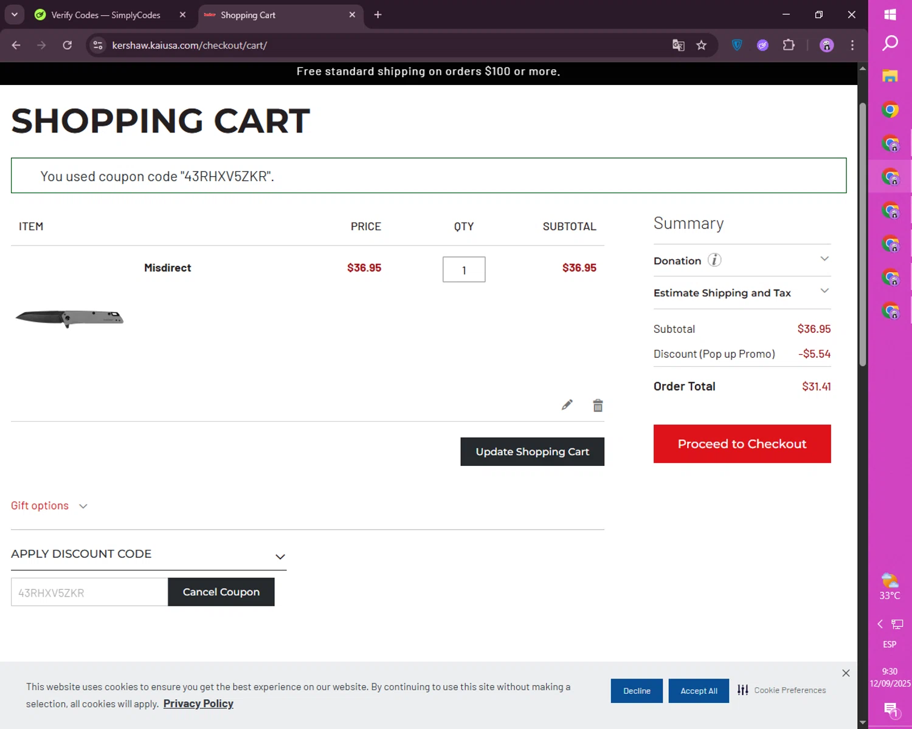Accept All cookies

[x=699, y=691]
